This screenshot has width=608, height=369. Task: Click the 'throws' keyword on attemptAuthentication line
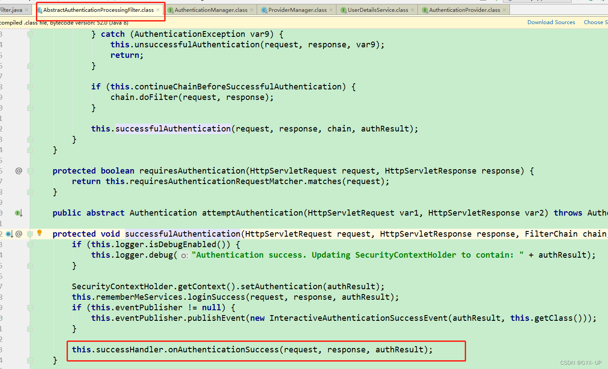point(568,213)
